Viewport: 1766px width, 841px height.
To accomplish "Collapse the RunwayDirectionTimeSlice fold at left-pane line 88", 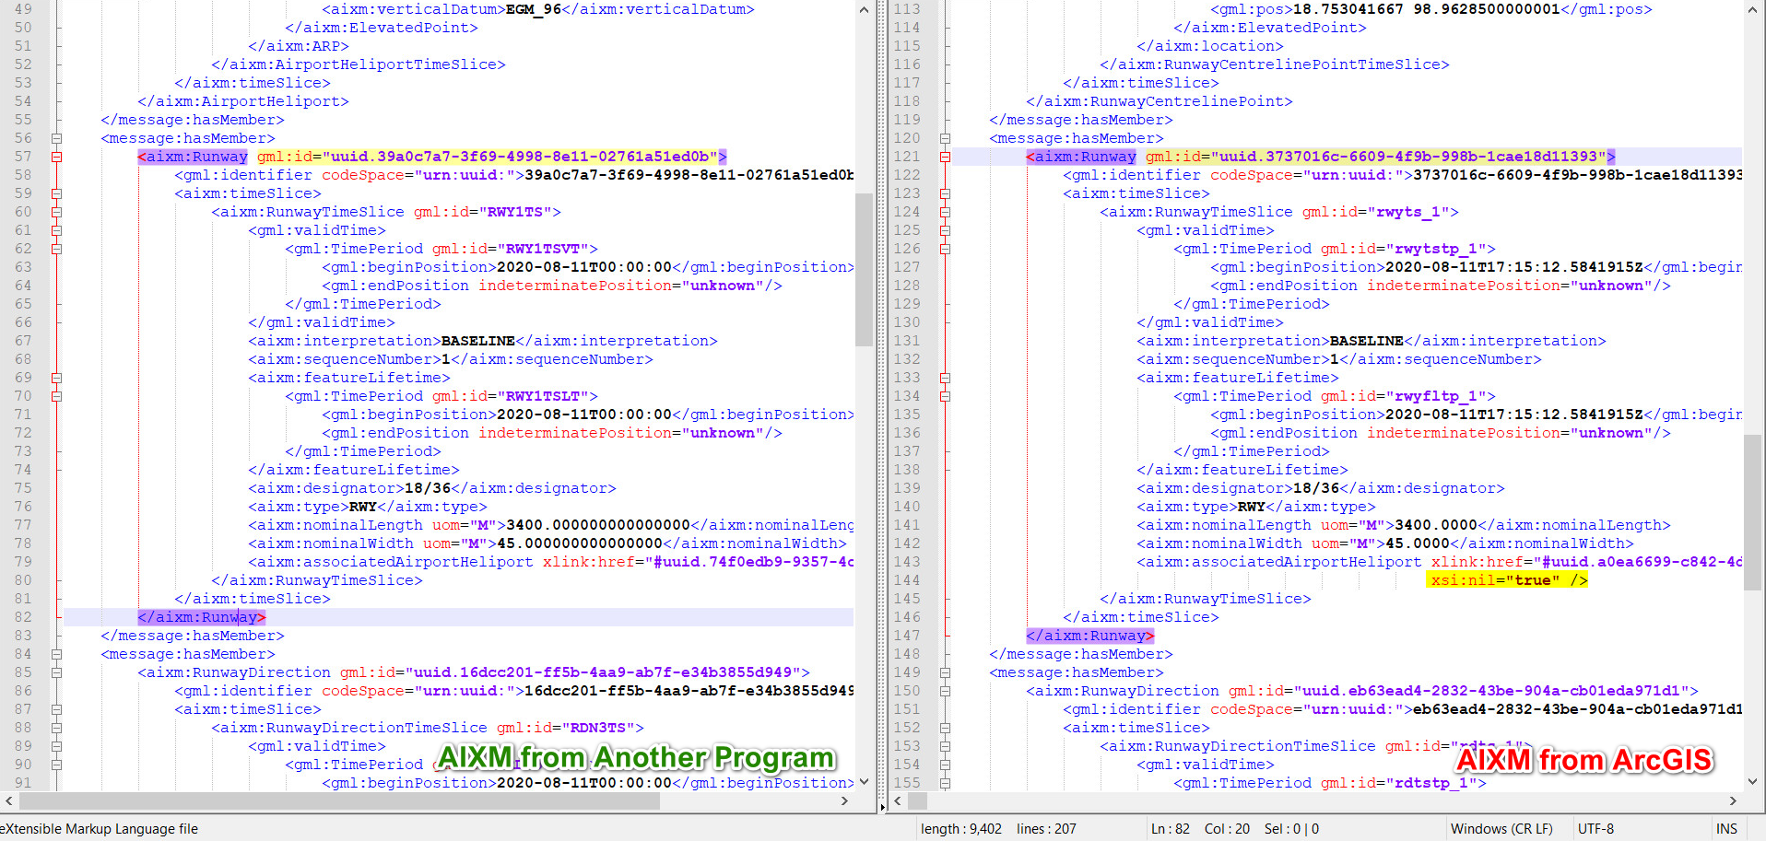I will coord(56,728).
